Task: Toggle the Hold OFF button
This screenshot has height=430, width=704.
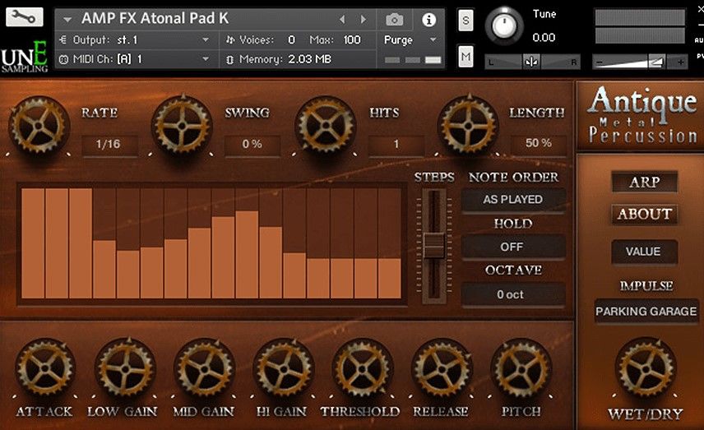Action: click(512, 247)
